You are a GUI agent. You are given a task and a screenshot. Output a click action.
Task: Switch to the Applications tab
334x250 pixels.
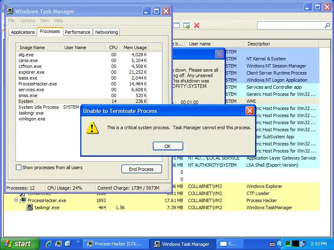23,32
